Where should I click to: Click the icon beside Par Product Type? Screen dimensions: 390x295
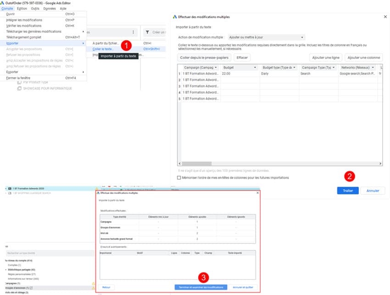19,82
